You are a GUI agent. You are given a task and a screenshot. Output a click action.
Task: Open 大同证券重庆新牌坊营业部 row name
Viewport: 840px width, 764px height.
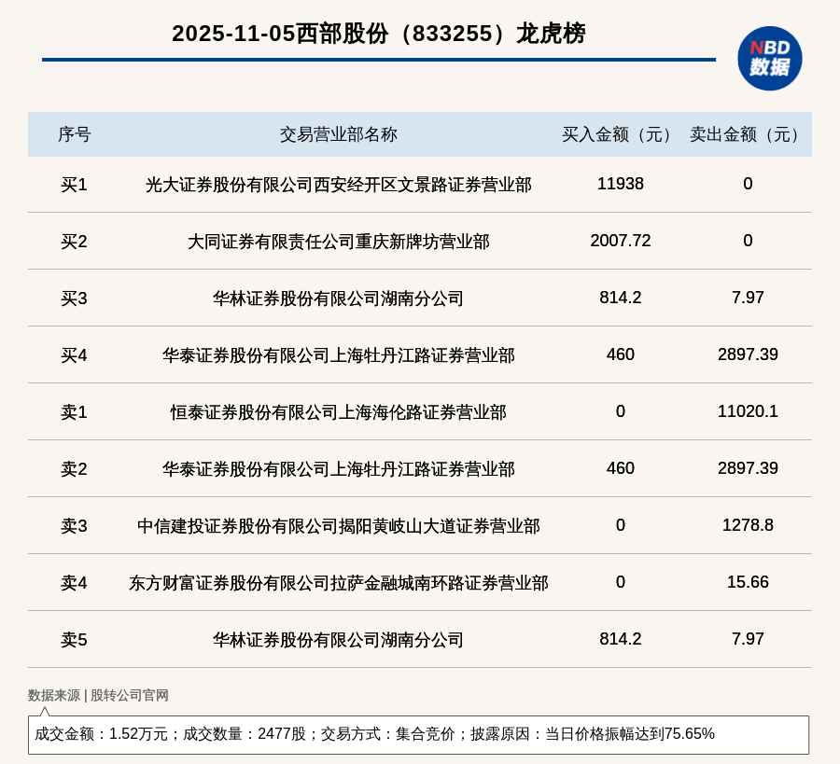tap(338, 242)
